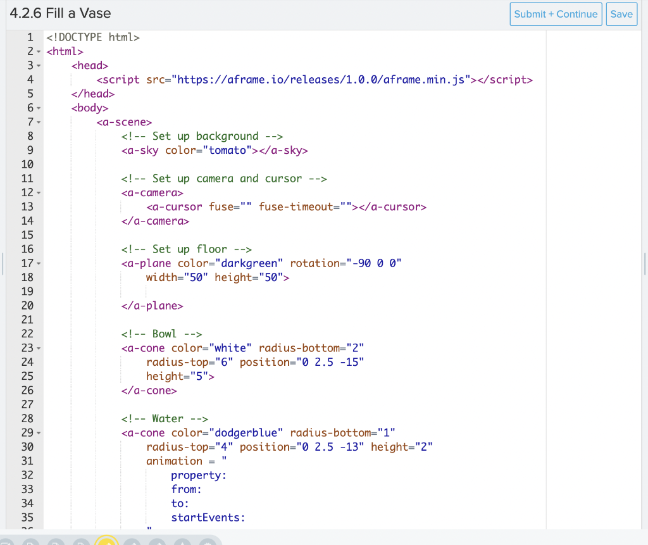Fold the white a-cone Bowl block
Image resolution: width=648 pixels, height=545 pixels.
pos(39,348)
